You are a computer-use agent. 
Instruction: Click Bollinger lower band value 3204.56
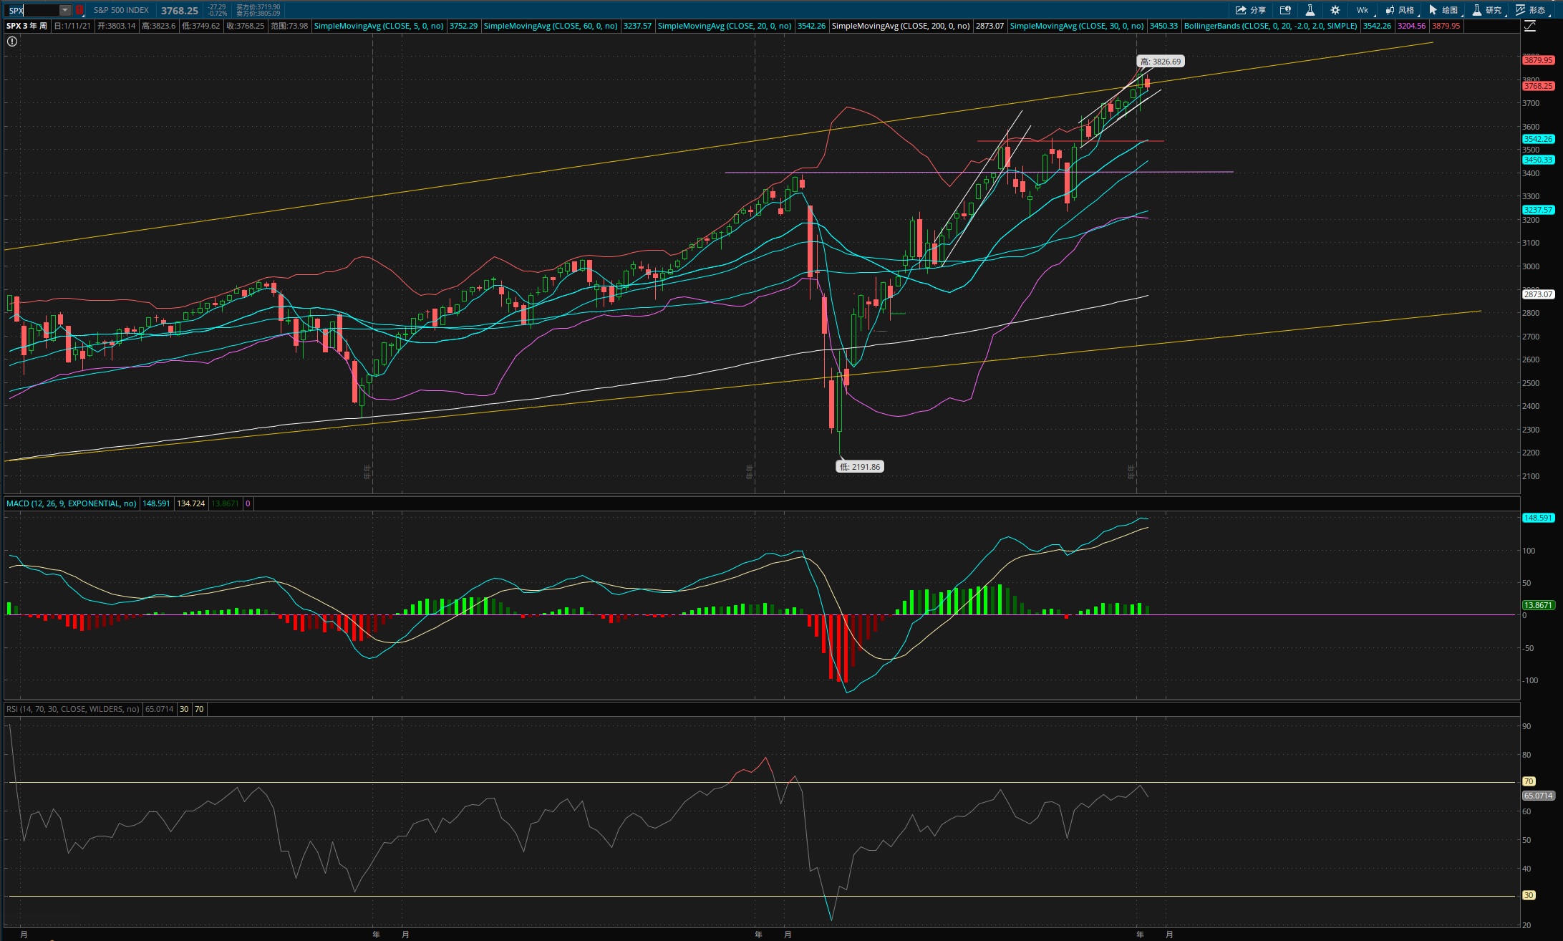(1412, 26)
